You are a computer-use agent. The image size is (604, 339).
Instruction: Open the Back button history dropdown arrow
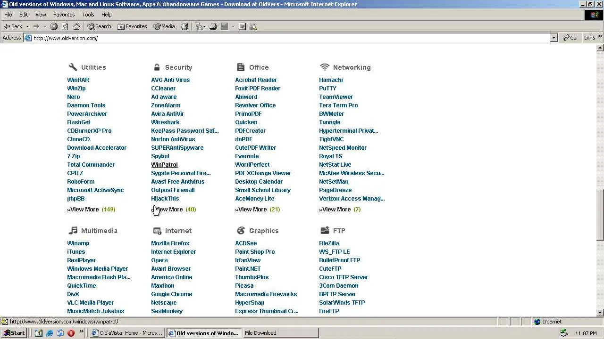tap(27, 26)
